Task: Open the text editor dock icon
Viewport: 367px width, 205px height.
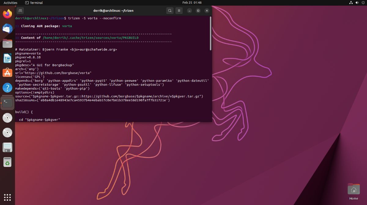Action: [7, 147]
